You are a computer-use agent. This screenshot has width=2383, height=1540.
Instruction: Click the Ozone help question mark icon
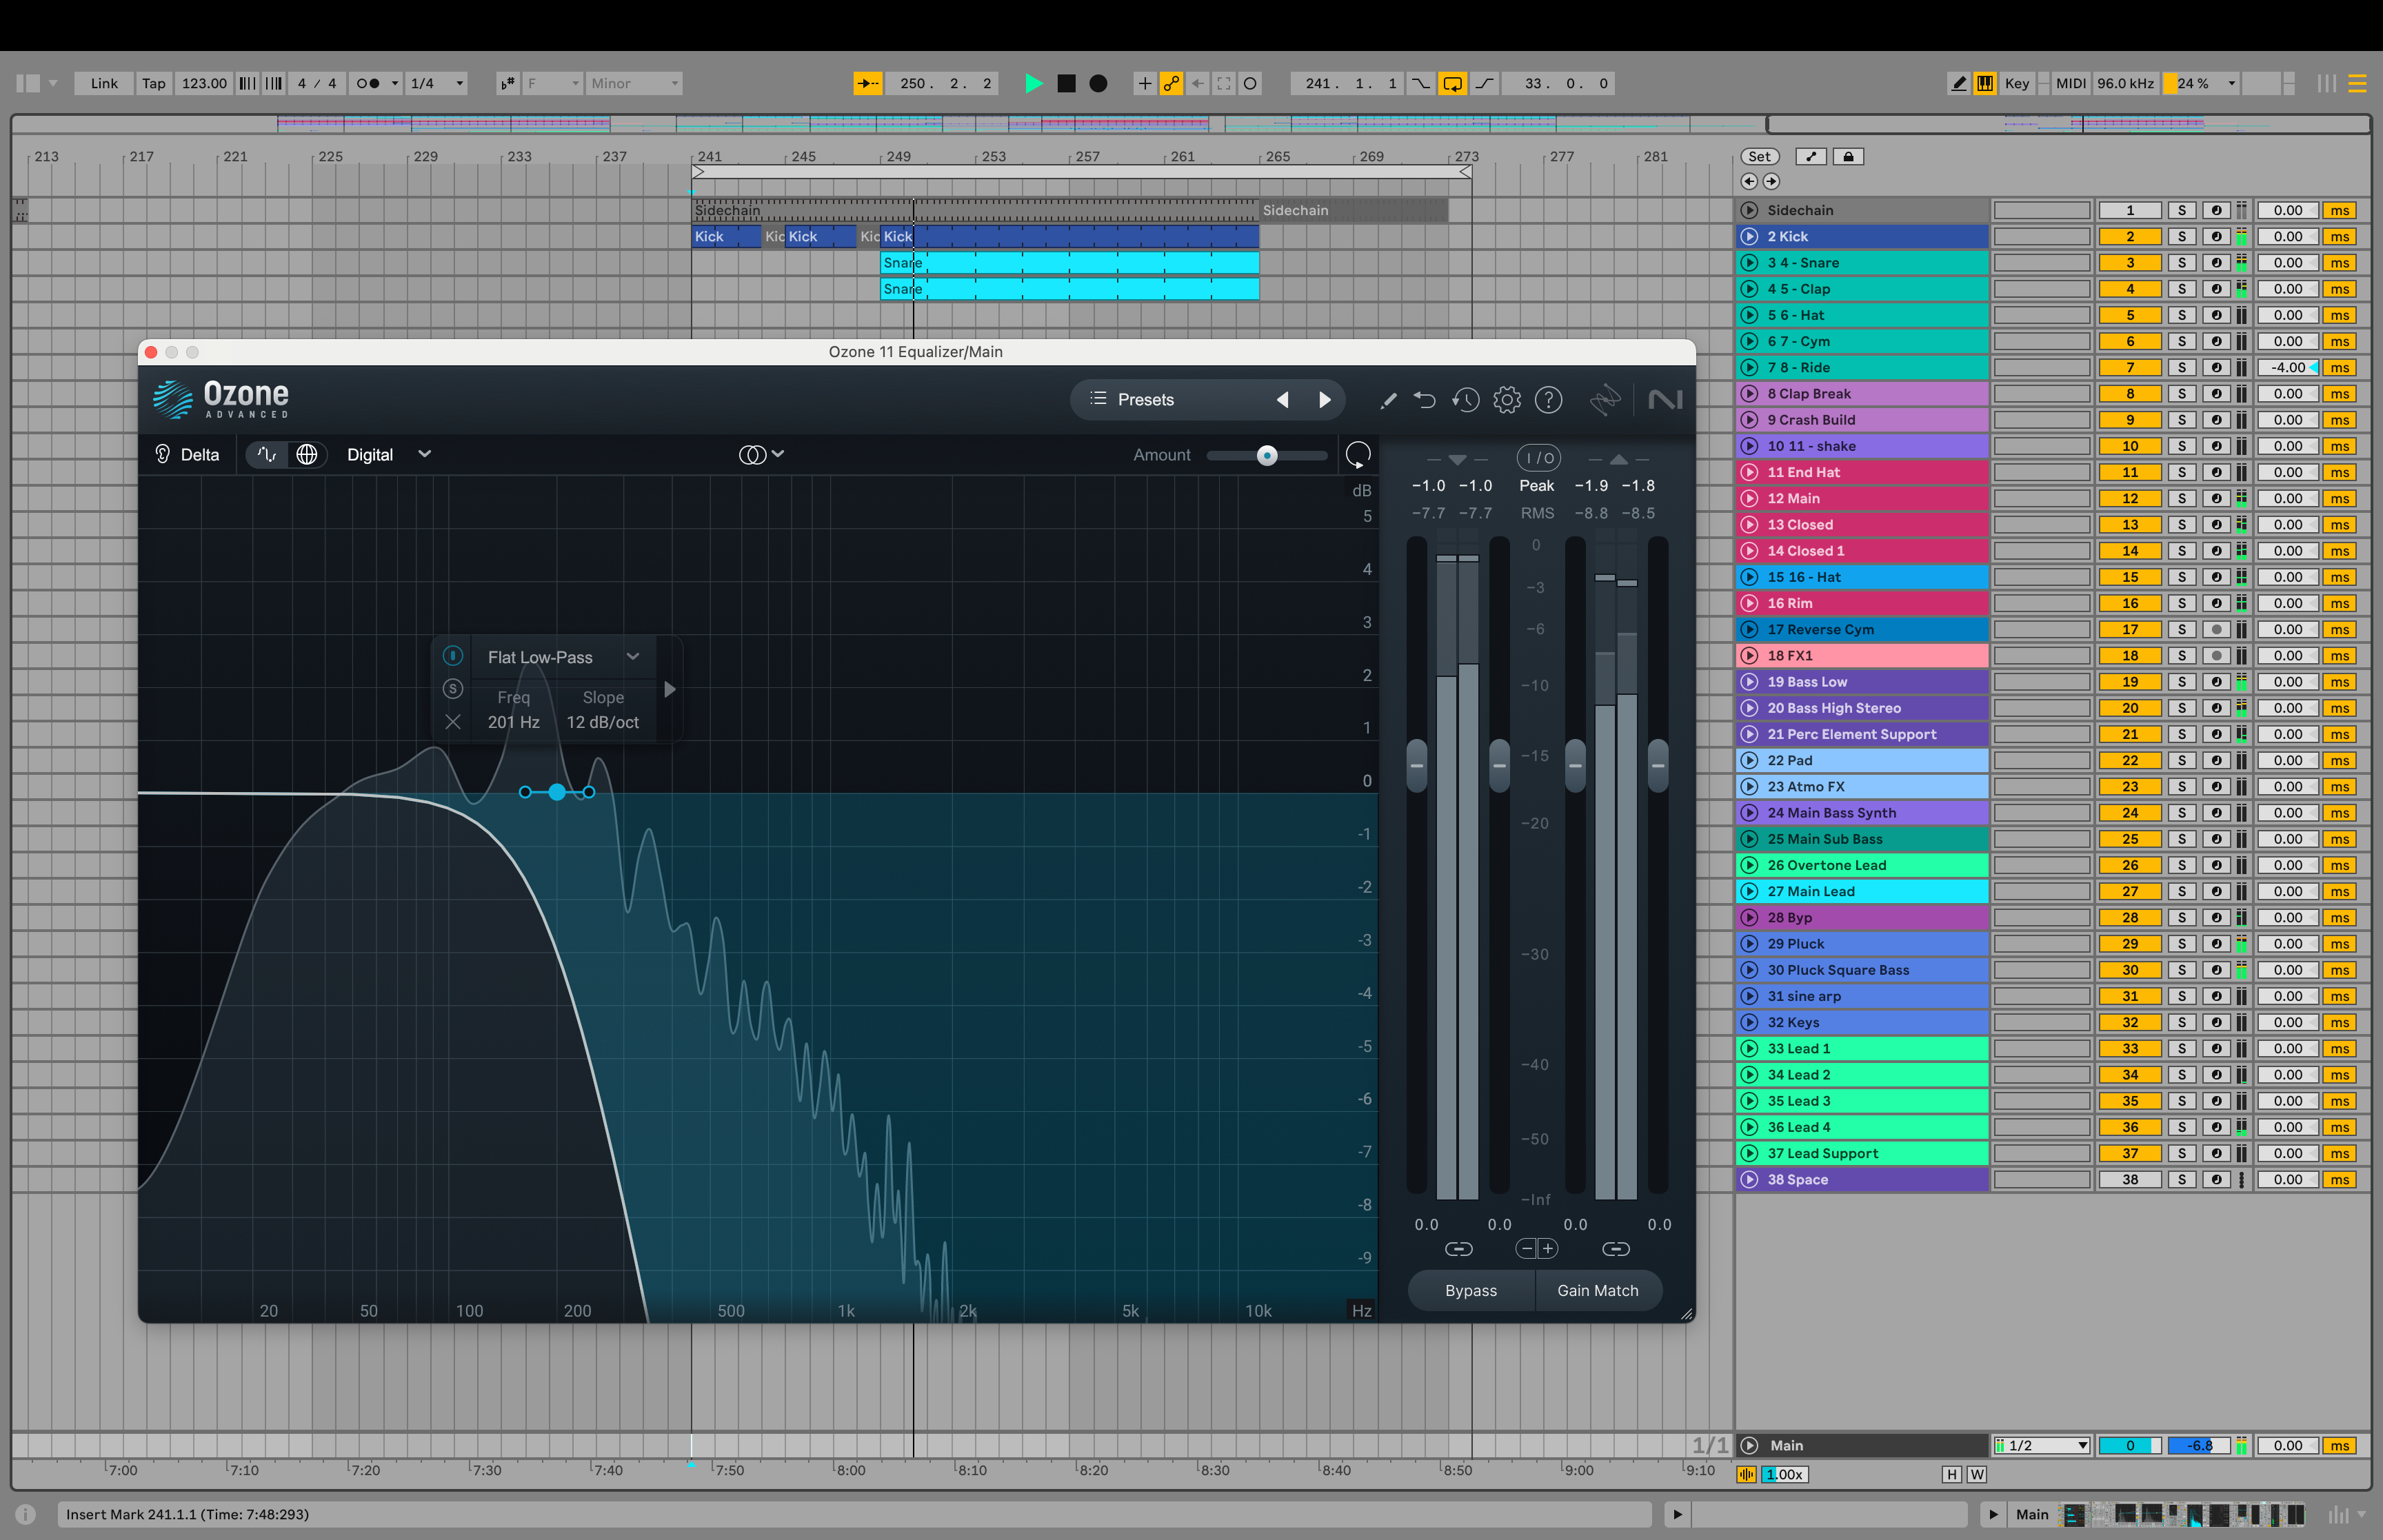pyautogui.click(x=1548, y=400)
